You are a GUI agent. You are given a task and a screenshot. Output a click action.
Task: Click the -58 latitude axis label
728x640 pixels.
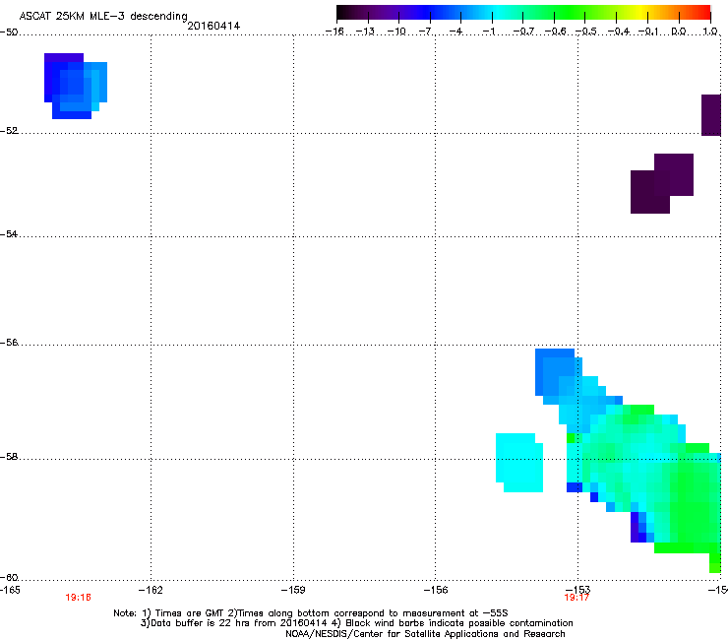point(9,457)
